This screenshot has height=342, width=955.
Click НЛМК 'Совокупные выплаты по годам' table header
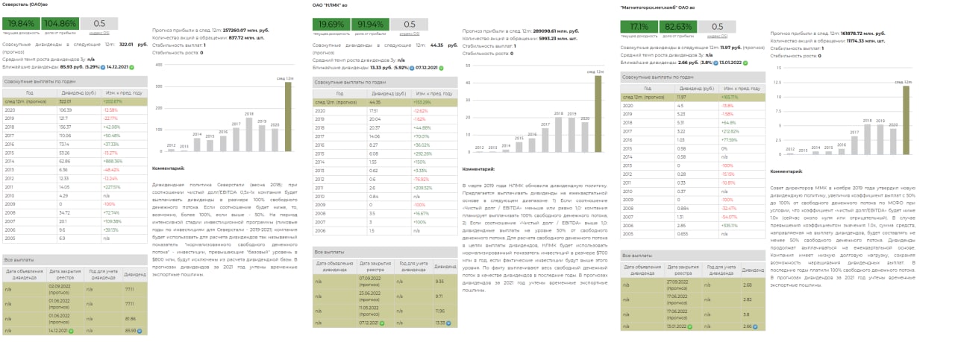(384, 82)
